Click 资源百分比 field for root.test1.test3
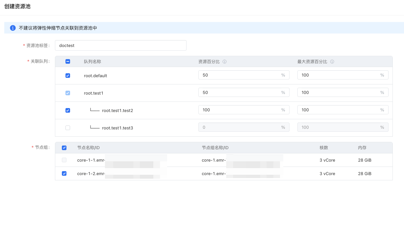 tap(244, 127)
